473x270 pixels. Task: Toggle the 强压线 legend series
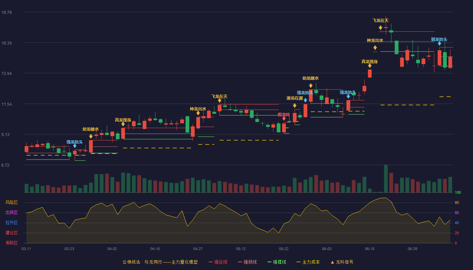point(218,262)
